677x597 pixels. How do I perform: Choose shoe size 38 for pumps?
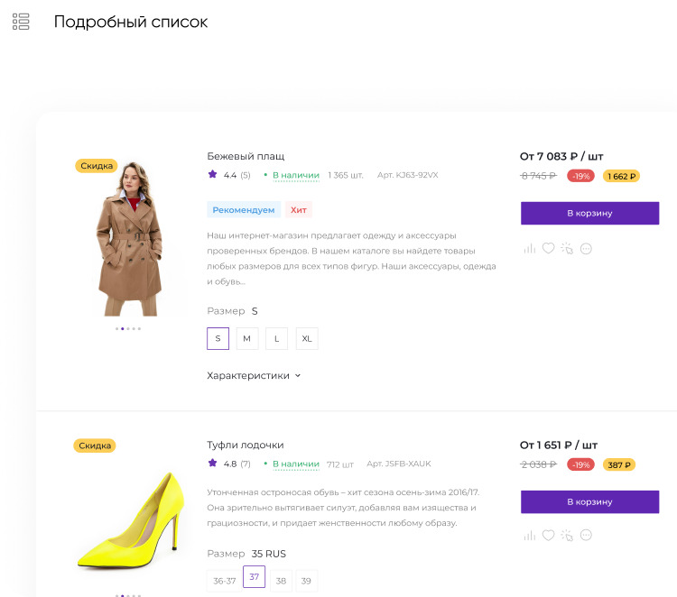[281, 580]
